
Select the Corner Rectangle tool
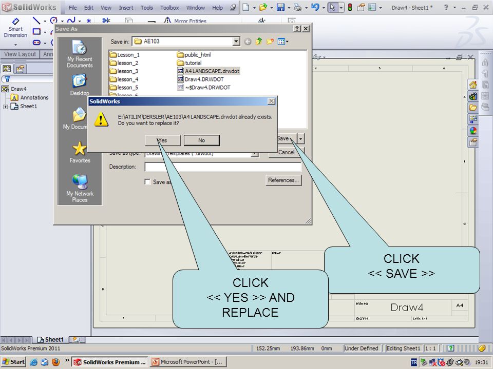click(x=36, y=32)
